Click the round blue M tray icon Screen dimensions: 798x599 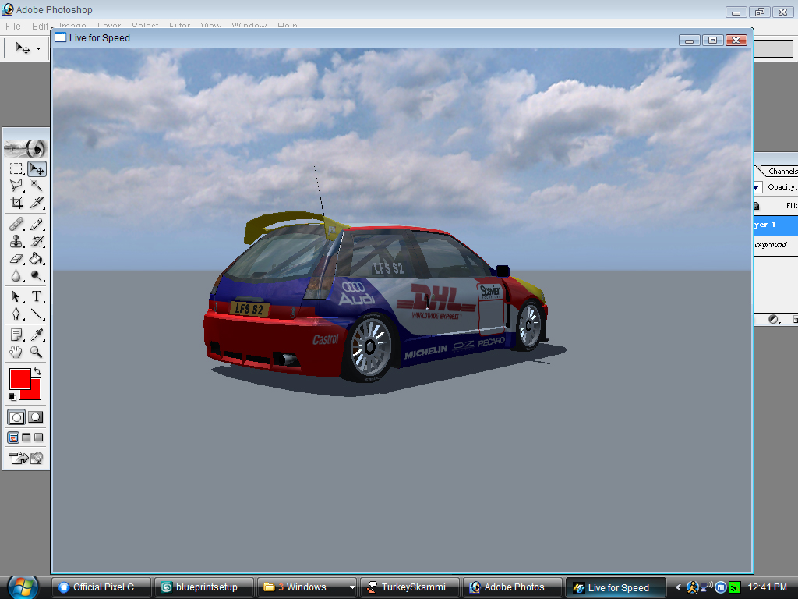tap(721, 587)
